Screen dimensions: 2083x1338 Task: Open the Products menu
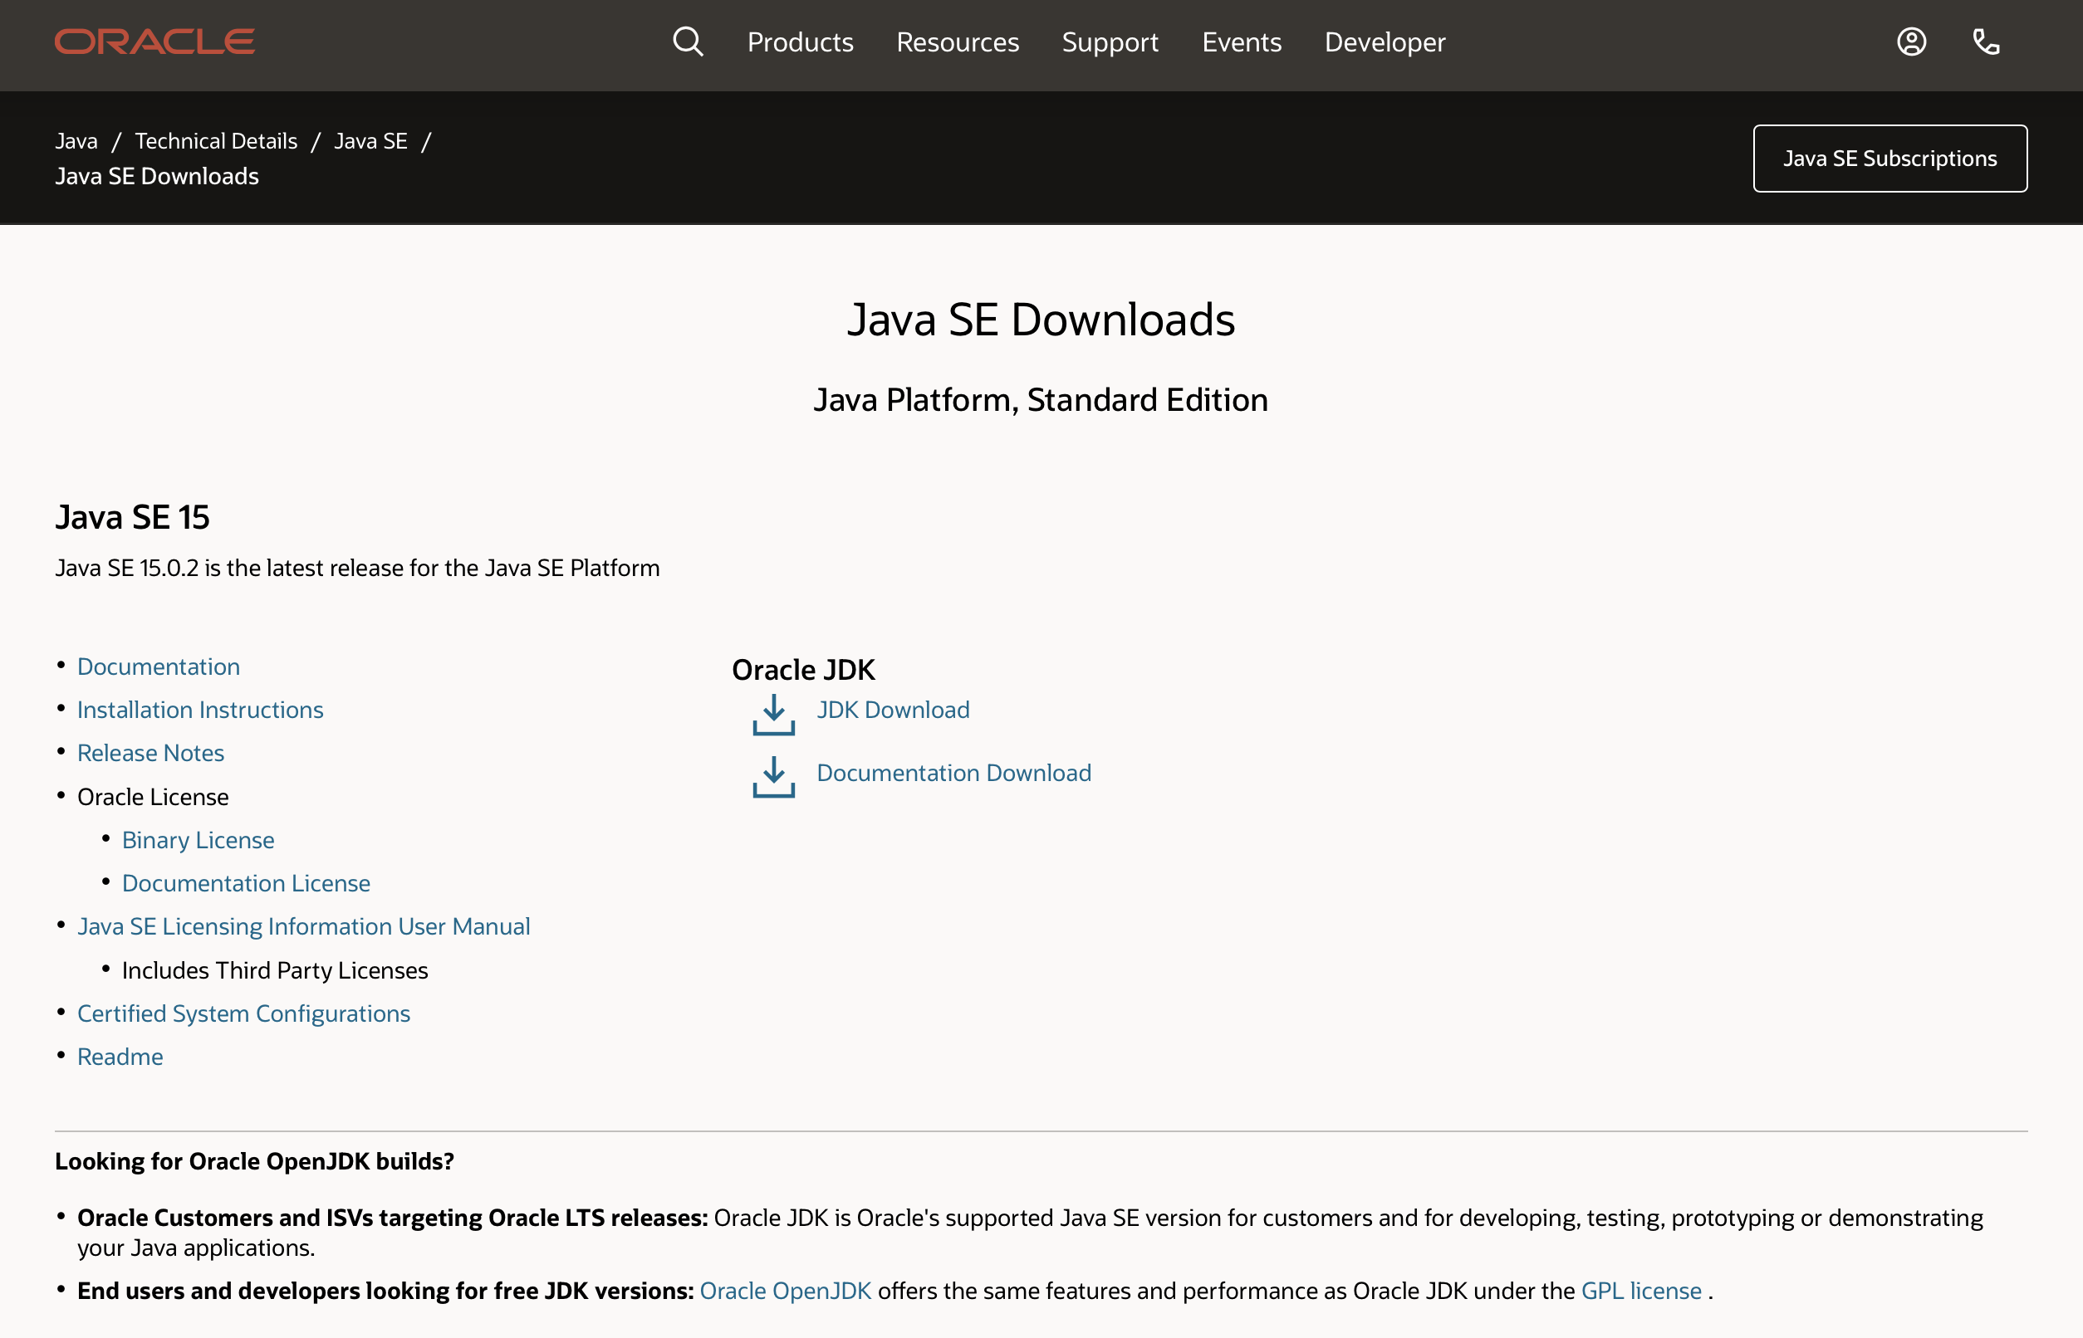[800, 42]
